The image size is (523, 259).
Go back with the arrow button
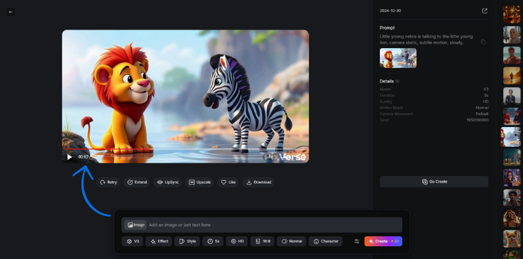coord(10,12)
